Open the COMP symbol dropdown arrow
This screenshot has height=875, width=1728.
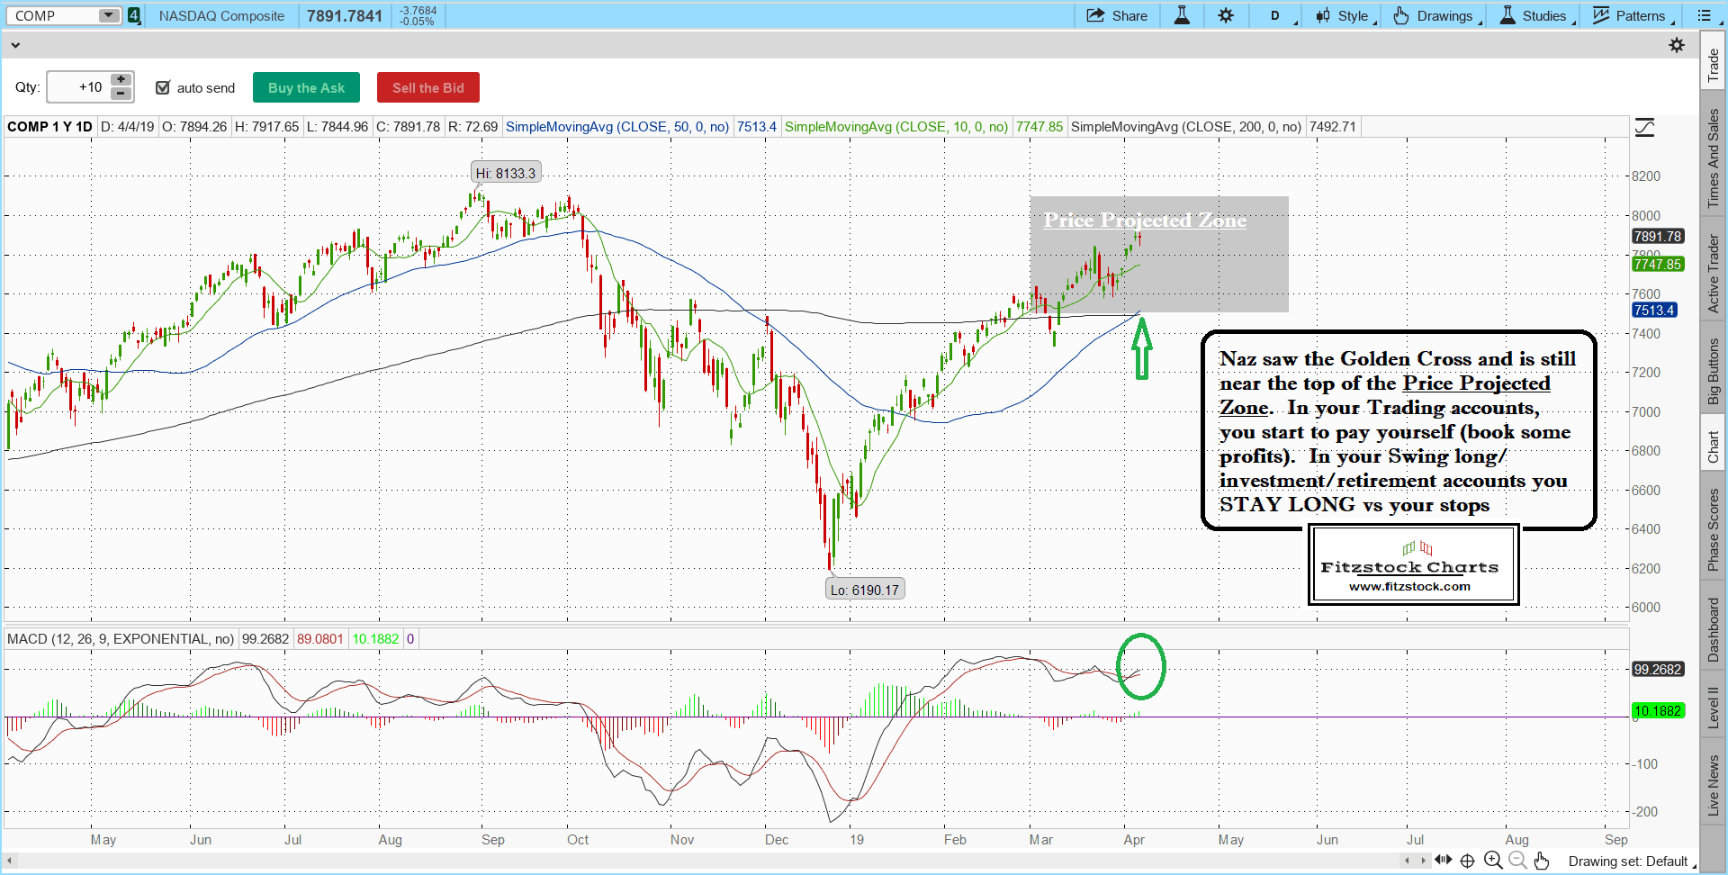(x=108, y=15)
